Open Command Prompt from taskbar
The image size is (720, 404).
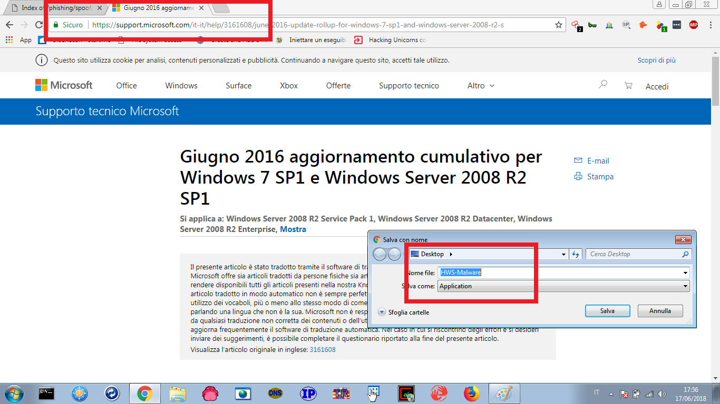tap(47, 393)
